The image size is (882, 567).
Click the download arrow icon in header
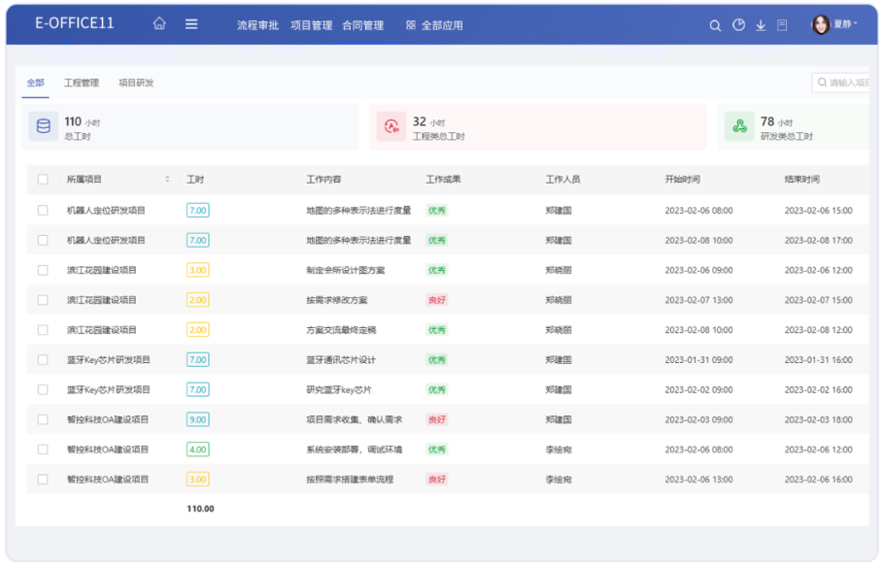click(761, 25)
